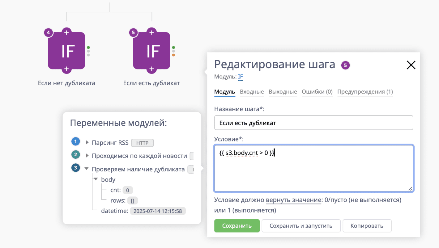Open the "Предупреждения (1)" tab
The height and width of the screenshot is (248, 439).
click(365, 92)
